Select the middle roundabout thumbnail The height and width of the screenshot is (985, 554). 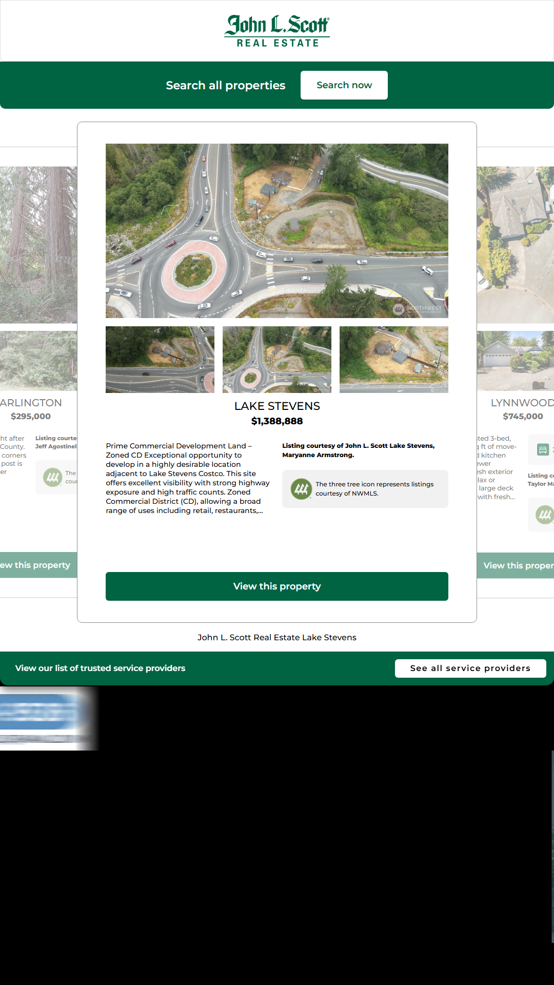click(277, 360)
